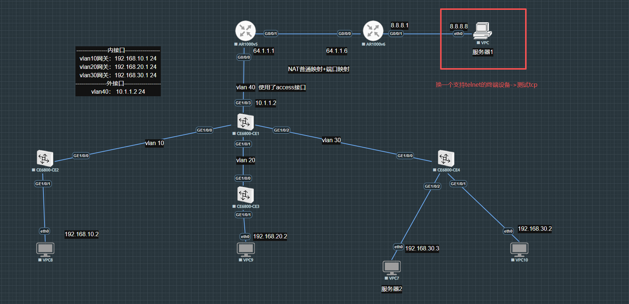
Task: Click the GE1/0/2 interface label on CE4
Action: coord(432,186)
